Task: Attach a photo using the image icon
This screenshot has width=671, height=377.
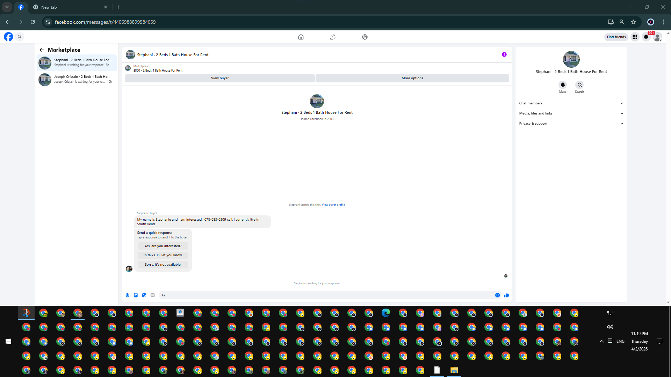Action: tap(136, 295)
